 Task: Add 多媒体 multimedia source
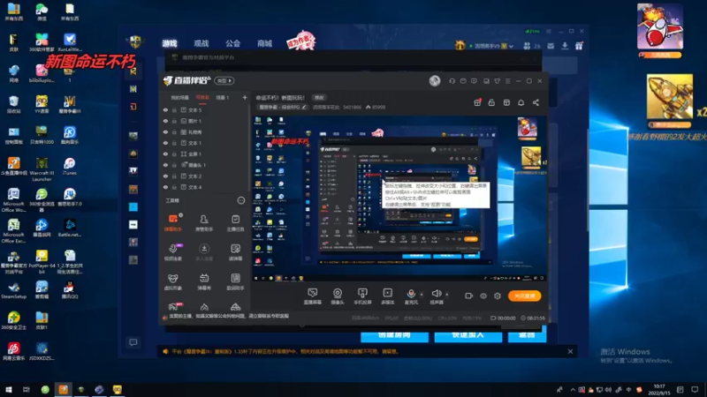click(x=387, y=296)
